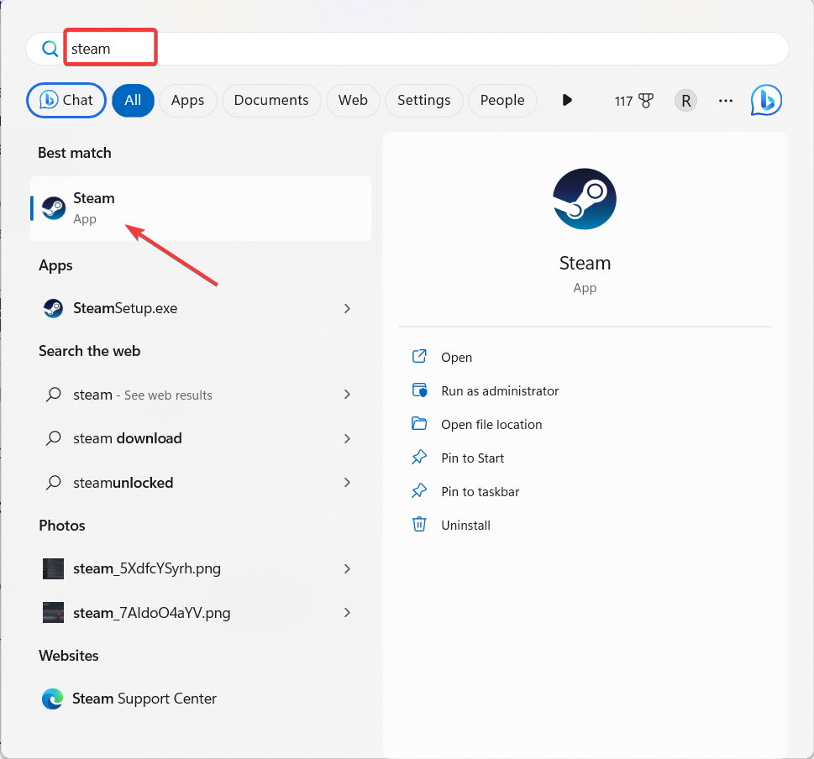Click the Uninstall trash icon

coord(419,525)
